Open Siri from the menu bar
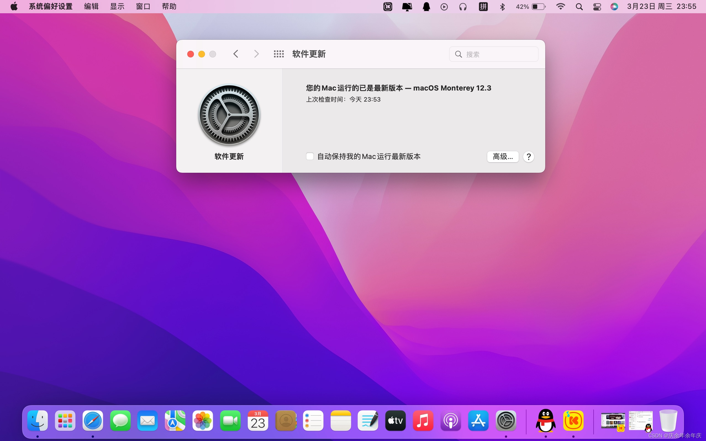Image resolution: width=706 pixels, height=441 pixels. click(614, 7)
